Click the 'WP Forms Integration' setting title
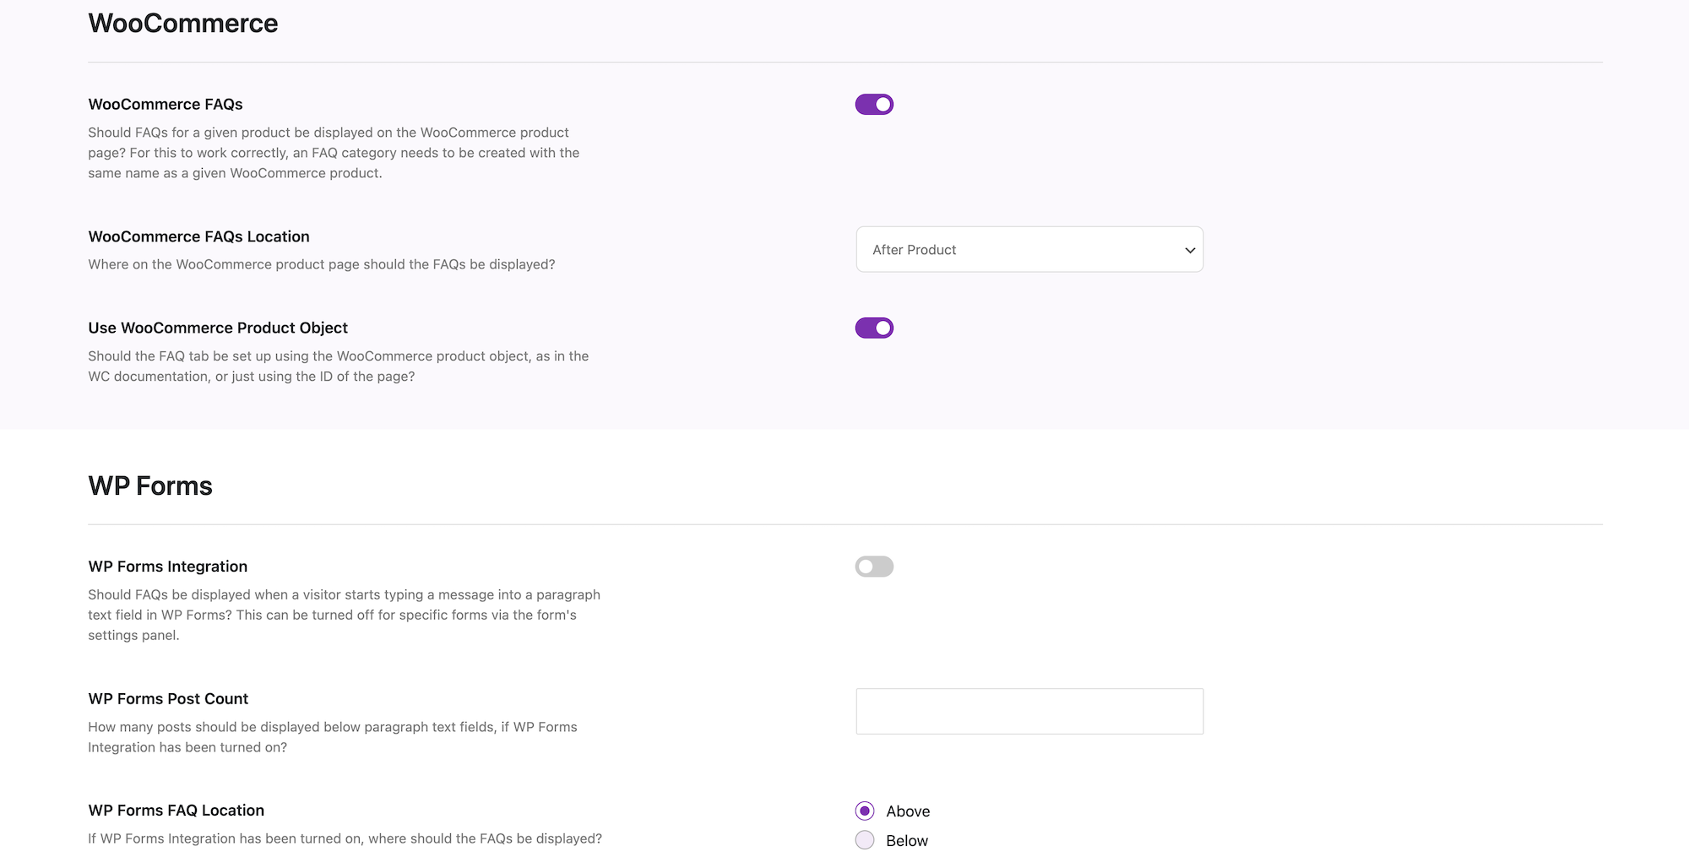Image resolution: width=1689 pixels, height=857 pixels. tap(167, 567)
